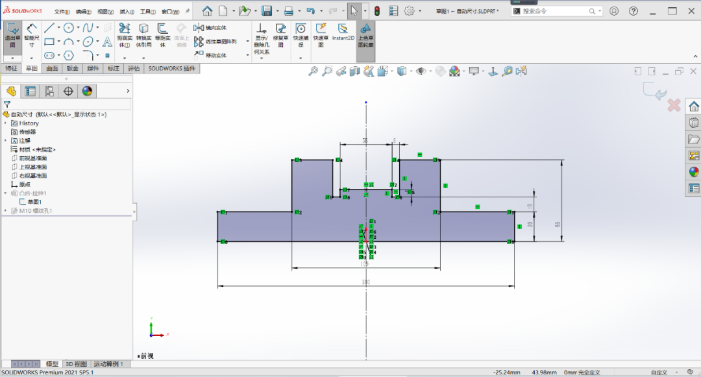Image resolution: width=701 pixels, height=377 pixels.
Task: Click Section View icon in view toolbar
Action: coord(355,71)
